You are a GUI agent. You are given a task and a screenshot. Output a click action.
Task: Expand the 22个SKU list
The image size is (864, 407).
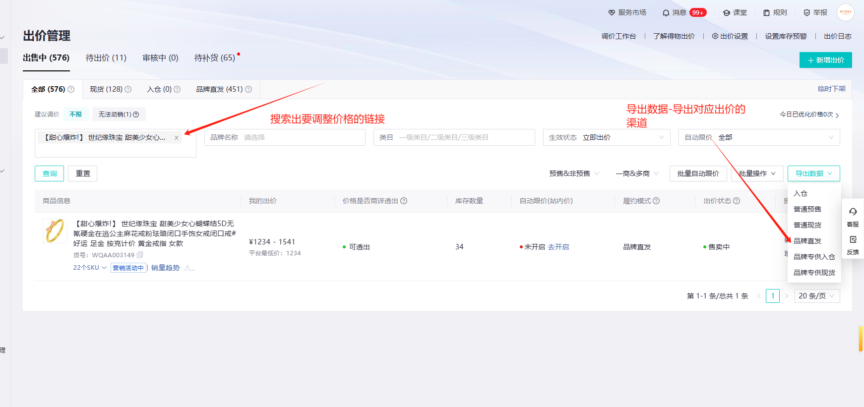tap(90, 268)
